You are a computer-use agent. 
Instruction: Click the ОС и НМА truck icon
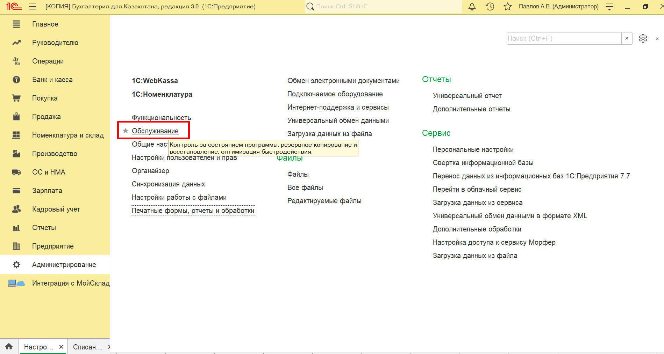click(16, 172)
